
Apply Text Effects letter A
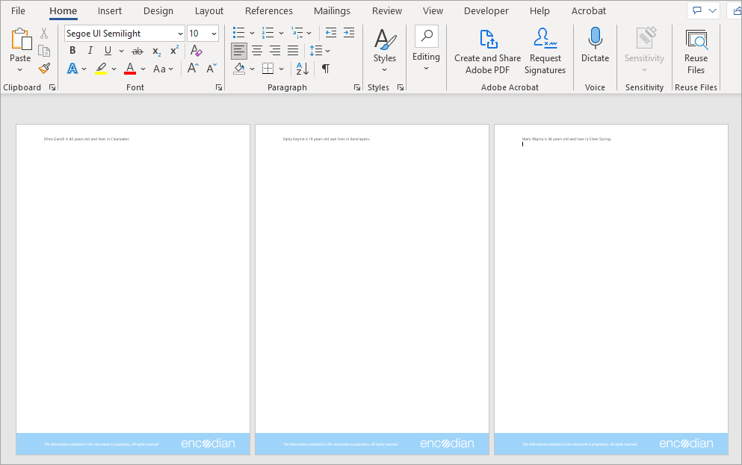pyautogui.click(x=72, y=69)
